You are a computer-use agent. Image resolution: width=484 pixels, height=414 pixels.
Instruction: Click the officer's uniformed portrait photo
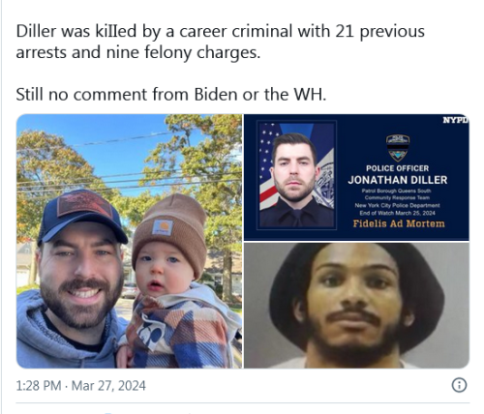tap(296, 175)
